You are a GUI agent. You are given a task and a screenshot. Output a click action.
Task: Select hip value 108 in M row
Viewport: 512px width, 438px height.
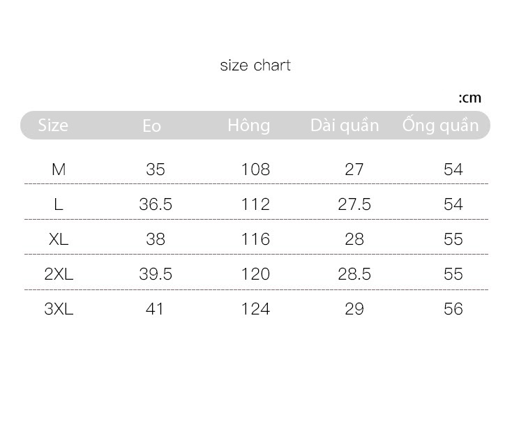[255, 169]
